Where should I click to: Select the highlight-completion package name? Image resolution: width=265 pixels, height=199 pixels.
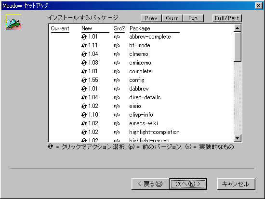point(155,132)
